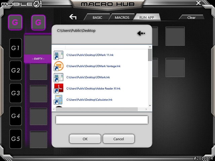The height and width of the screenshot is (161, 215).
Task: Click the file path input field
Action: [102, 120]
